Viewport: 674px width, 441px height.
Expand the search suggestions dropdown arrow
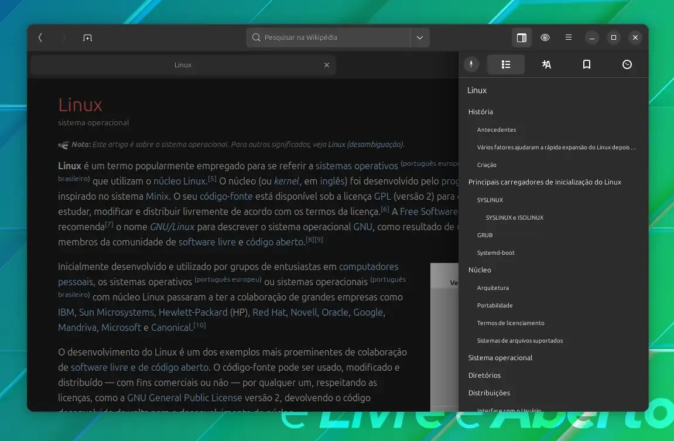click(420, 38)
